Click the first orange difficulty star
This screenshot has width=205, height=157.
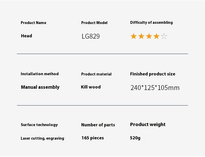tap(134, 36)
